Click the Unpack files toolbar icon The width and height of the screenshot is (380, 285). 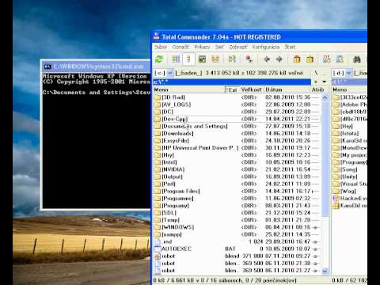pyautogui.click(x=310, y=59)
